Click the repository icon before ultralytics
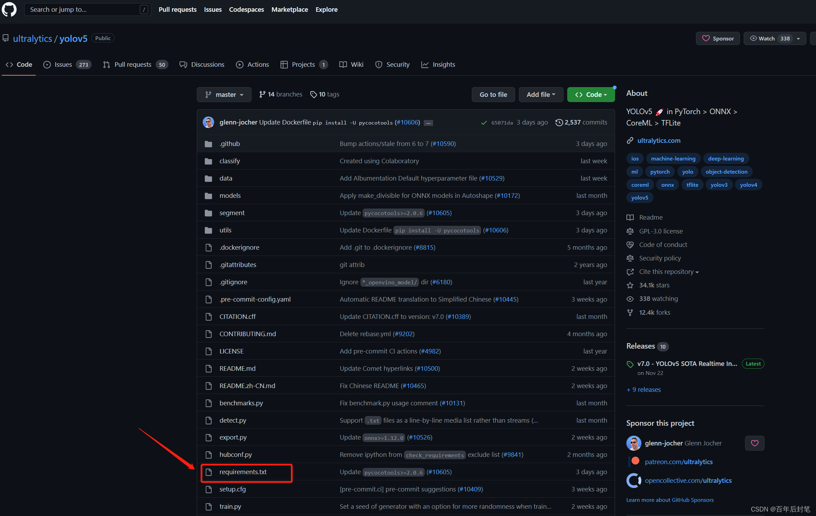Screen dimensions: 816x516 tap(6, 38)
